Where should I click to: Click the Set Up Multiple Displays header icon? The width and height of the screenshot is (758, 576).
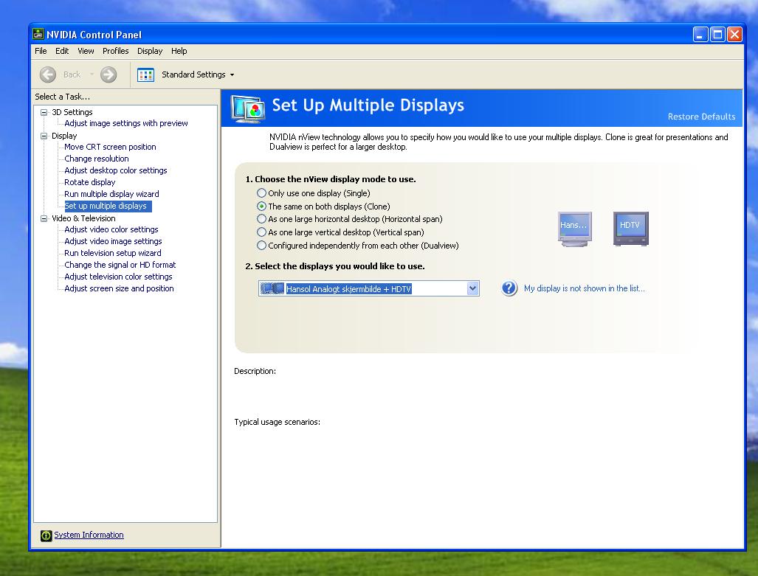pos(248,108)
